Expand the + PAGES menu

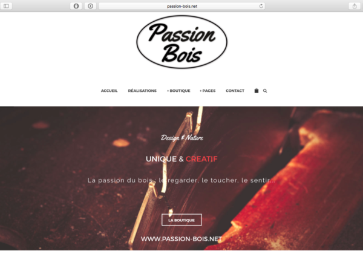coord(208,91)
